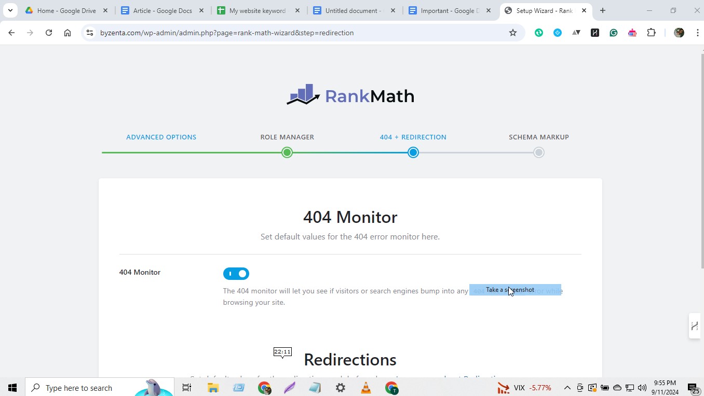Open the second Chrome profile taskbar icon

coord(391,388)
